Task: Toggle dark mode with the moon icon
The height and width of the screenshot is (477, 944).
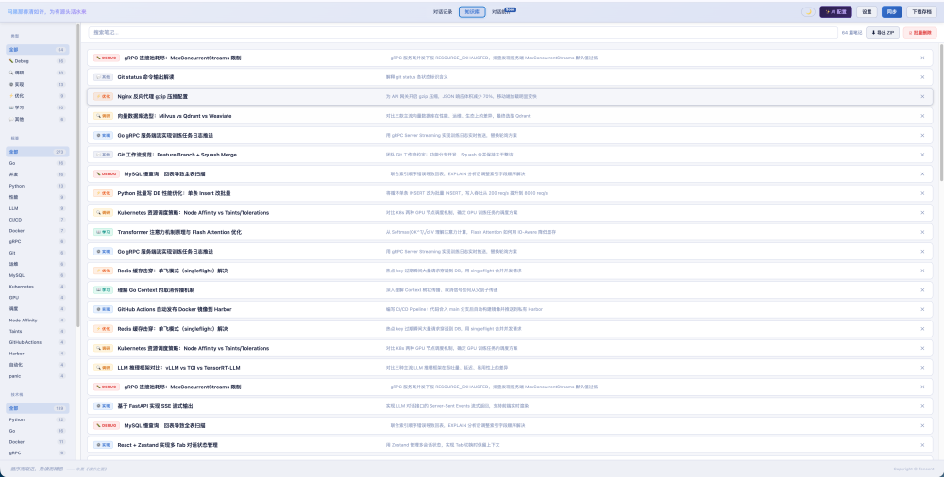Action: [808, 11]
